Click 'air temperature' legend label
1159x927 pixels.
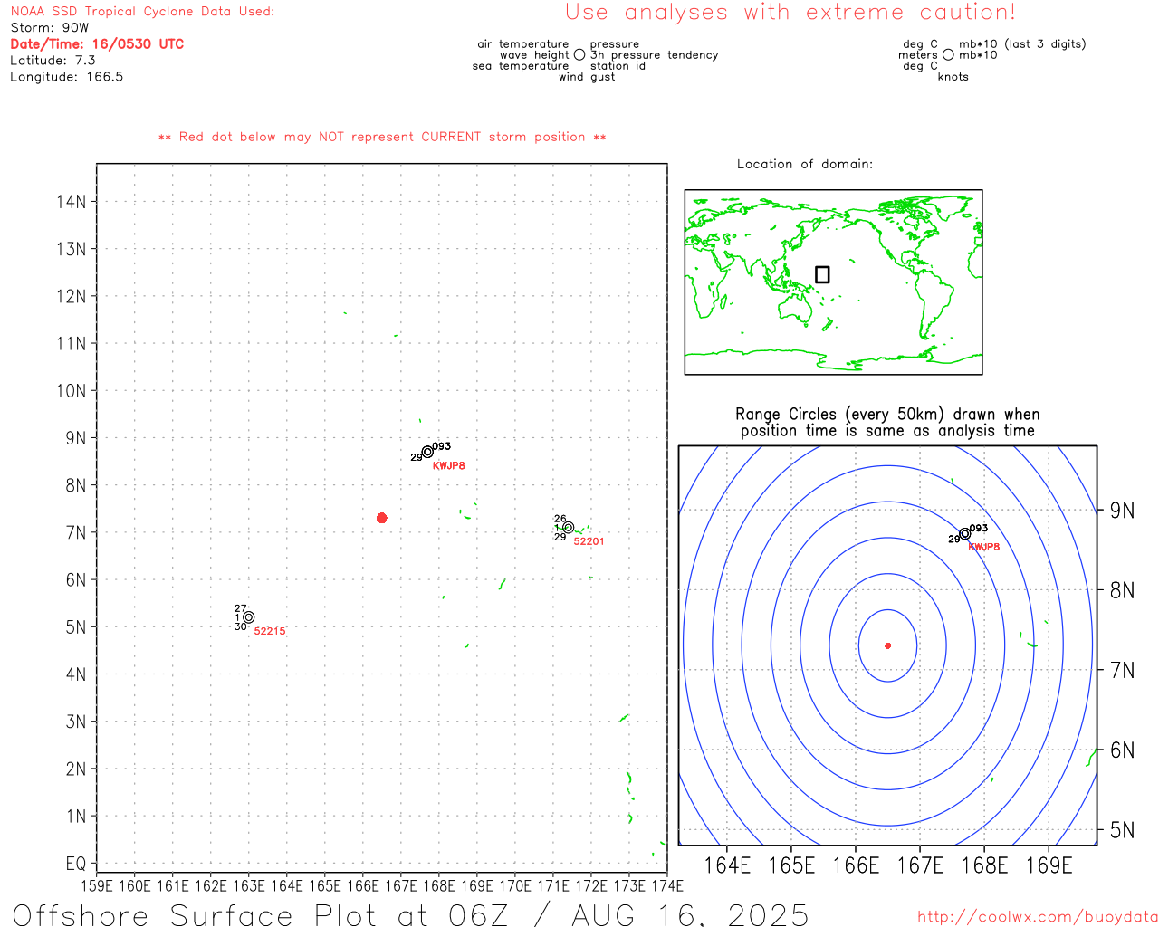tap(523, 43)
